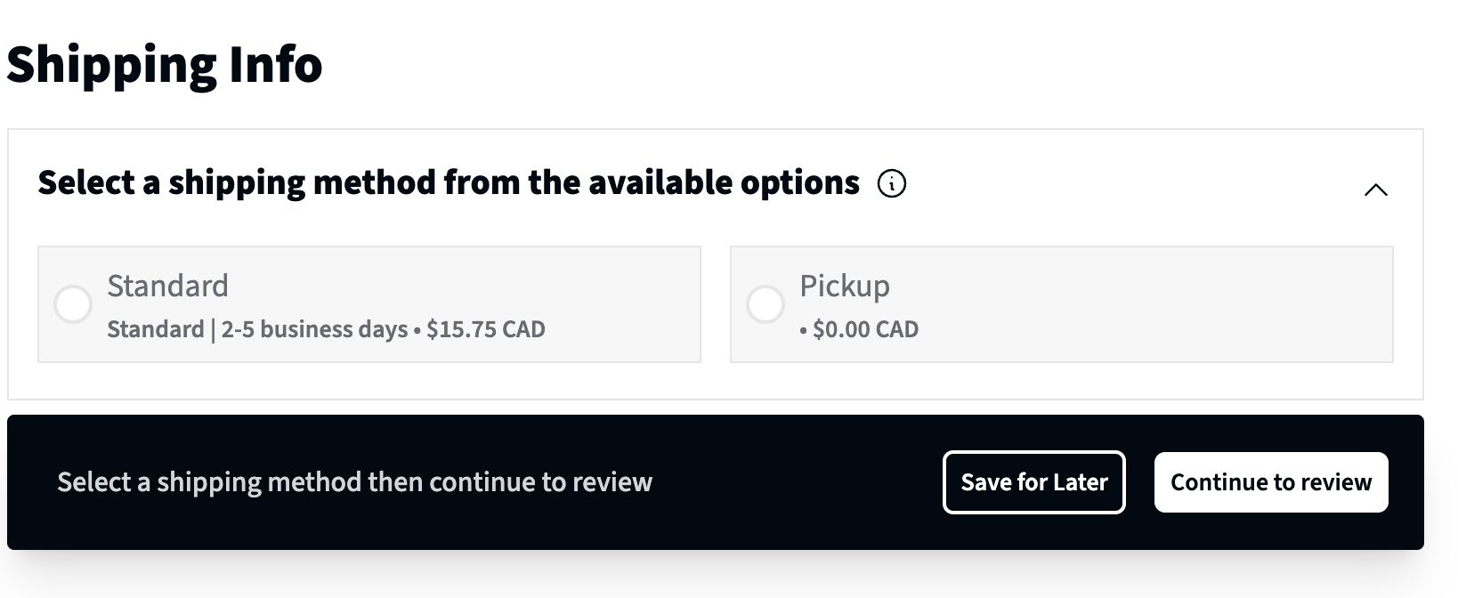Click the Save for Later button
1458x598 pixels.
coord(1033,482)
